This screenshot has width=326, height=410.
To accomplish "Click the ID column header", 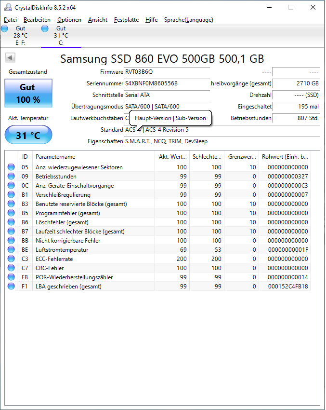I will (25, 156).
